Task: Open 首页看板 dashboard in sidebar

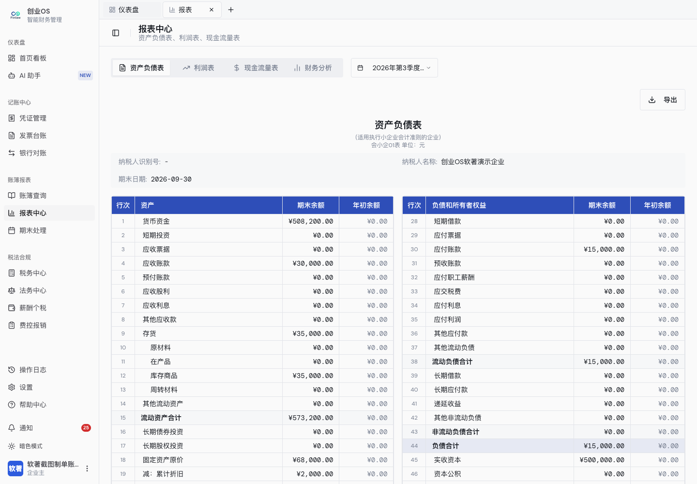Action: (x=49, y=58)
